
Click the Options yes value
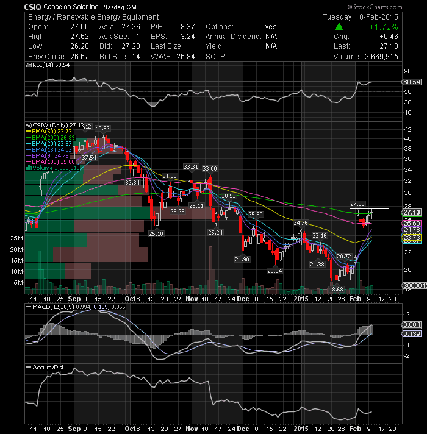(271, 27)
